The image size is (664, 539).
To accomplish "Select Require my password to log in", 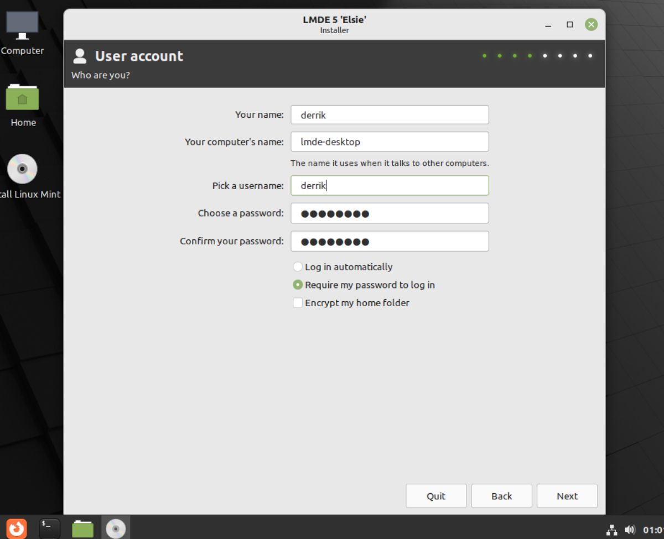I will [x=298, y=285].
